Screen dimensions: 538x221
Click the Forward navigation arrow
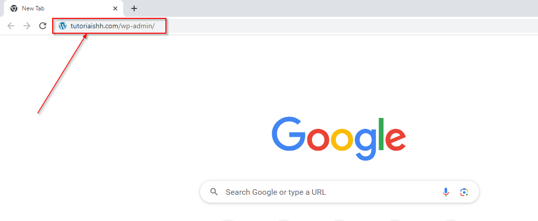coord(27,26)
